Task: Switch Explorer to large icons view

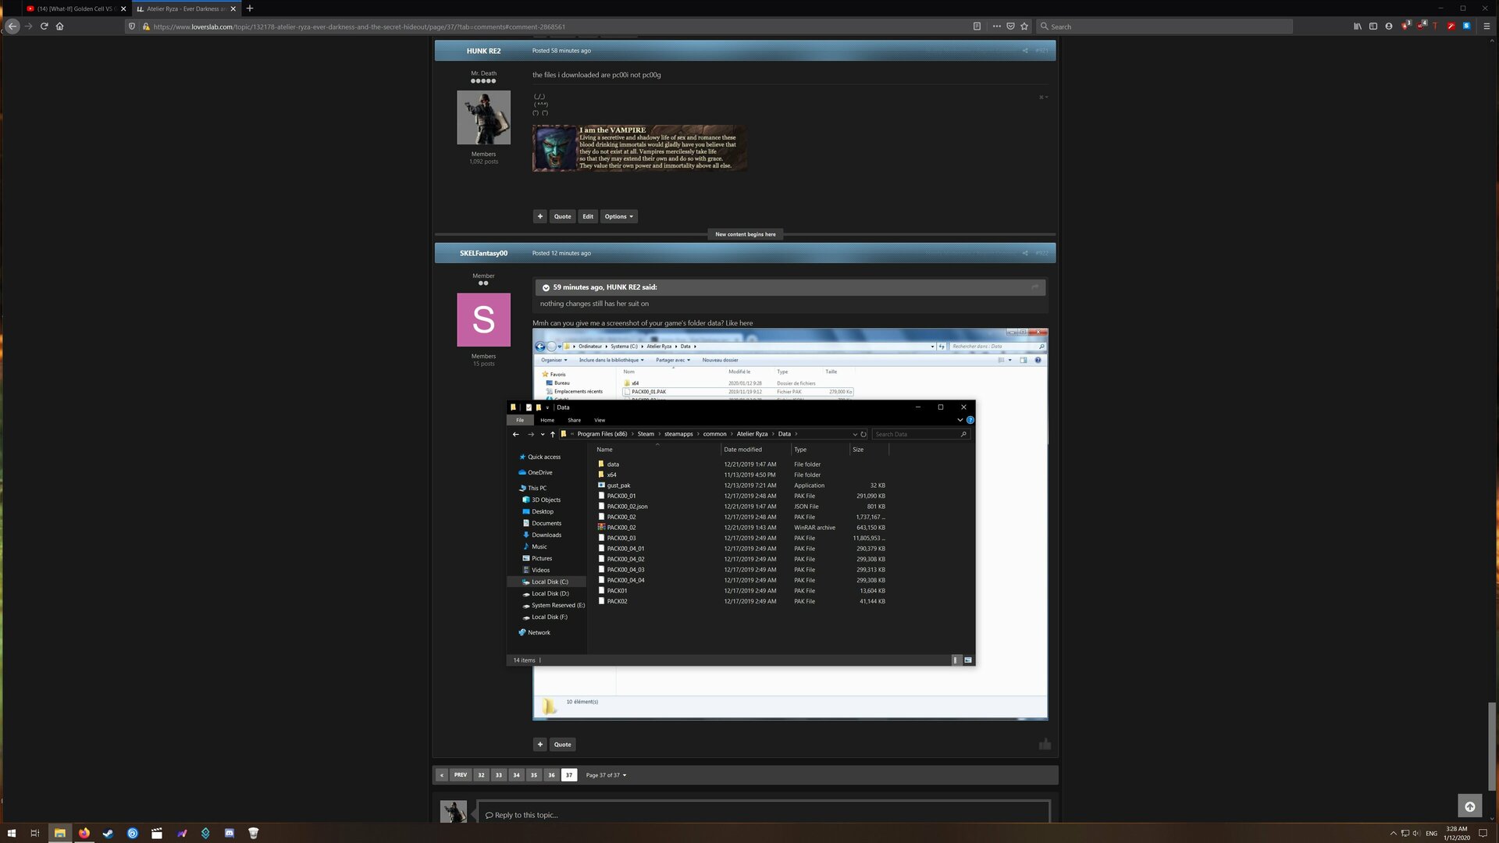Action: click(968, 660)
